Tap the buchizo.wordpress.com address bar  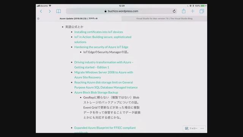coord(121,11)
